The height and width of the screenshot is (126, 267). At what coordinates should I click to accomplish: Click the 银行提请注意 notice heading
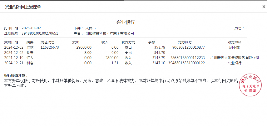(x=16, y=76)
